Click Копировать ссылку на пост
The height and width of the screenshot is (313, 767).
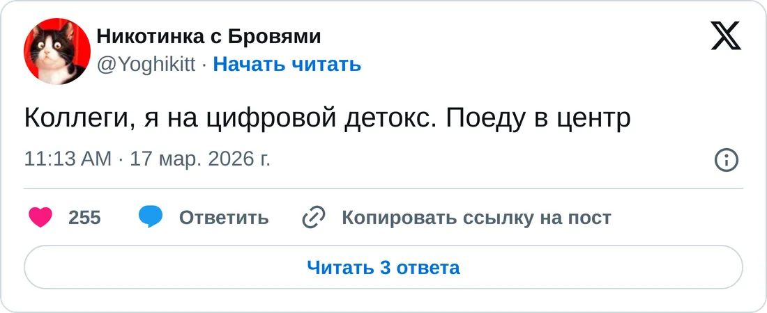click(476, 218)
